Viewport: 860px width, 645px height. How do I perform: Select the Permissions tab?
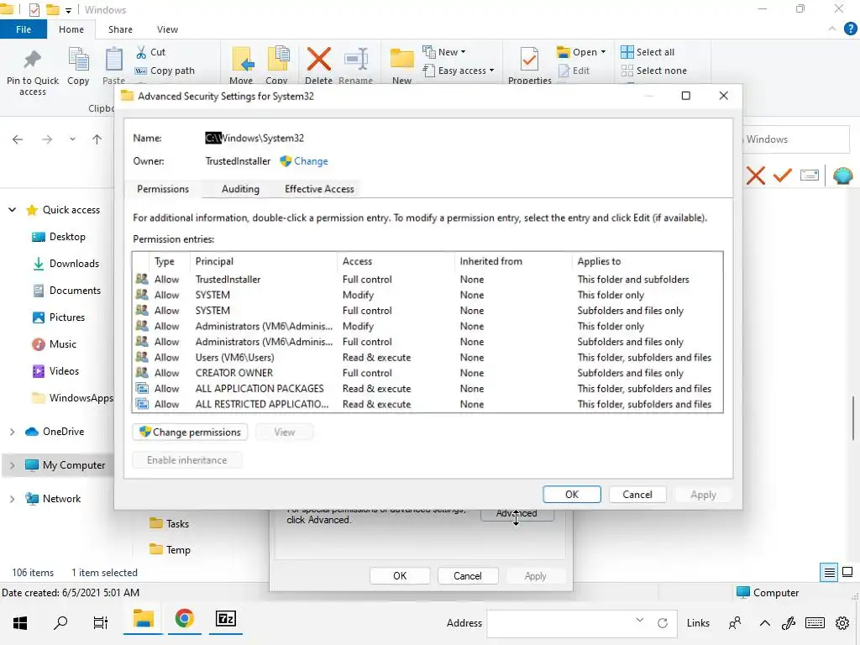[163, 189]
